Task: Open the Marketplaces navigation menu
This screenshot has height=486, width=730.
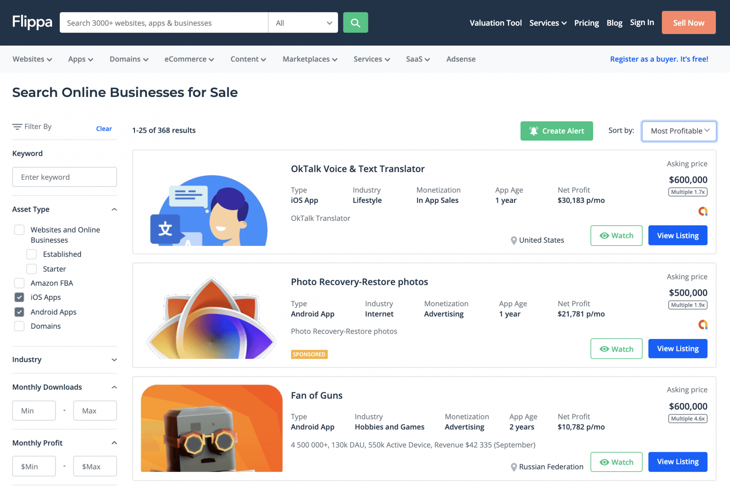Action: (309, 59)
